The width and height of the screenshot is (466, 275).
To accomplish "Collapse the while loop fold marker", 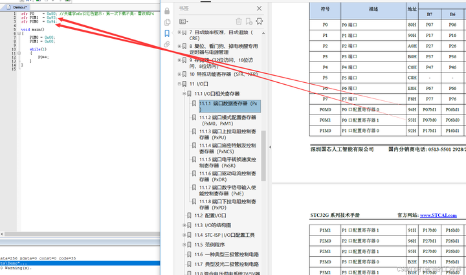I will click(x=19, y=53).
